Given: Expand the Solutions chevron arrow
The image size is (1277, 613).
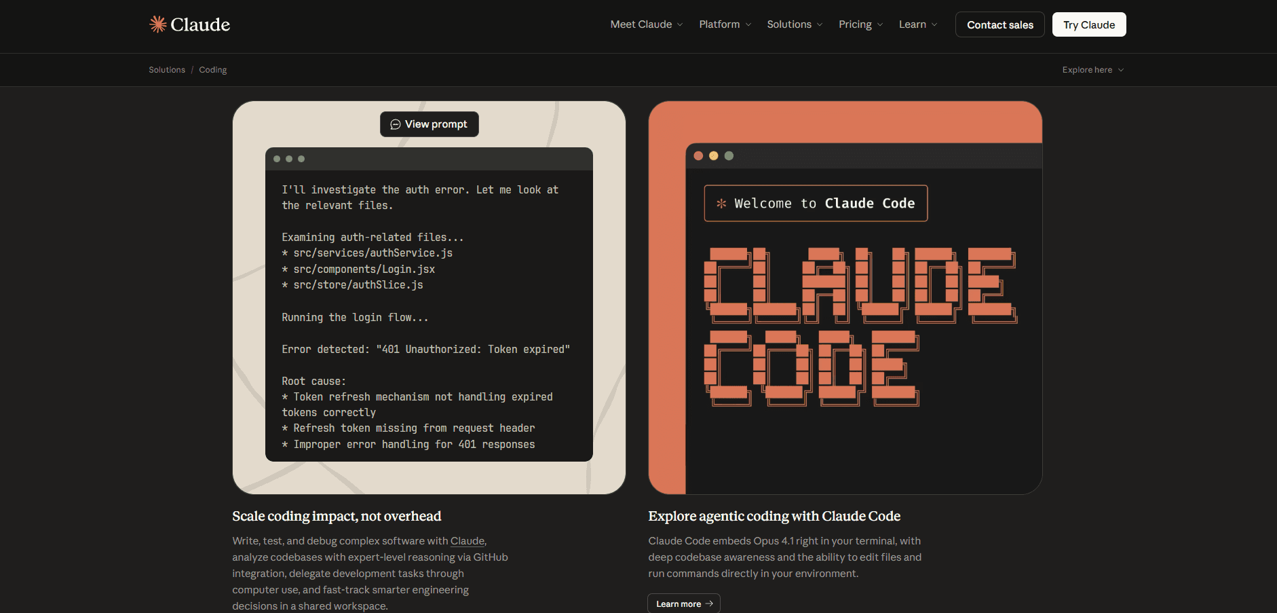Looking at the screenshot, I should pyautogui.click(x=820, y=25).
